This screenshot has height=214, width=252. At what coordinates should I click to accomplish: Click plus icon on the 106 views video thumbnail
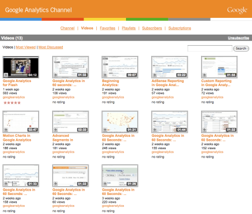click(x=55, y=75)
